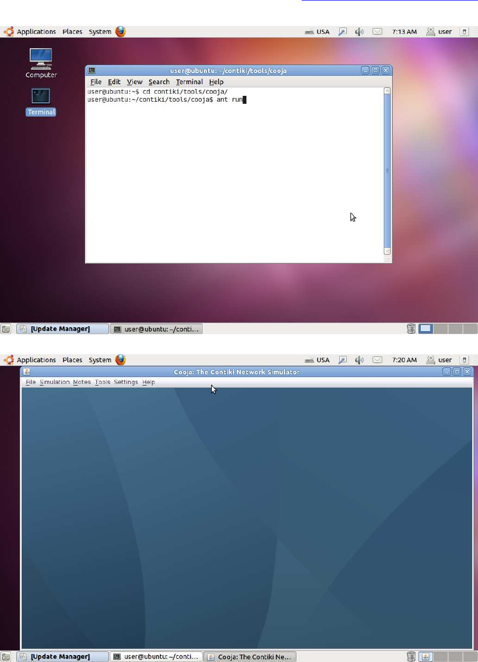
Task: Click show-desktop icon on the 7:13 AM desktop taskbar
Action: tap(6, 329)
